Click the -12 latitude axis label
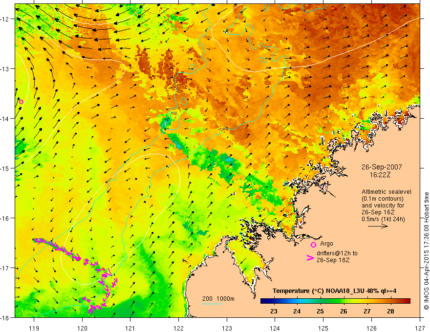 5,19
